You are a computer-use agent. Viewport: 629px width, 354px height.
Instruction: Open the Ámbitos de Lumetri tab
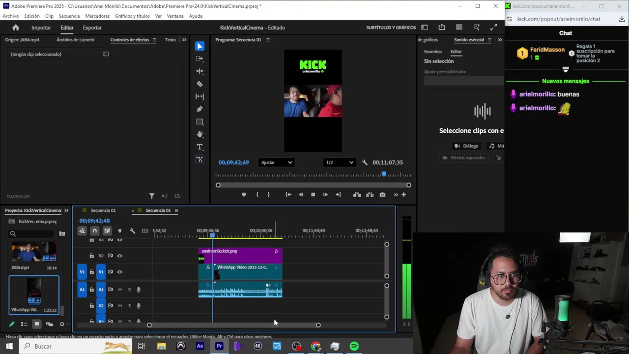point(75,40)
